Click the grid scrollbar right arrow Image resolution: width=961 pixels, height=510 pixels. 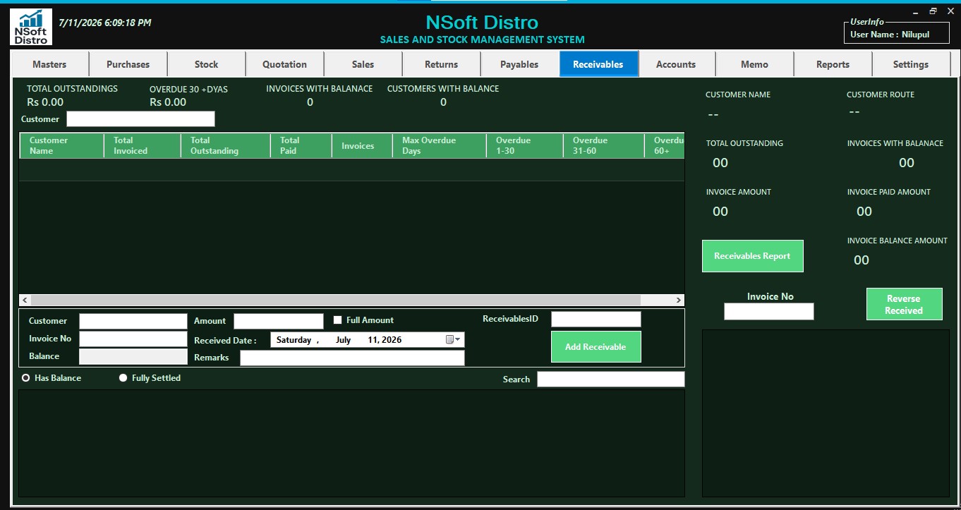pyautogui.click(x=679, y=300)
